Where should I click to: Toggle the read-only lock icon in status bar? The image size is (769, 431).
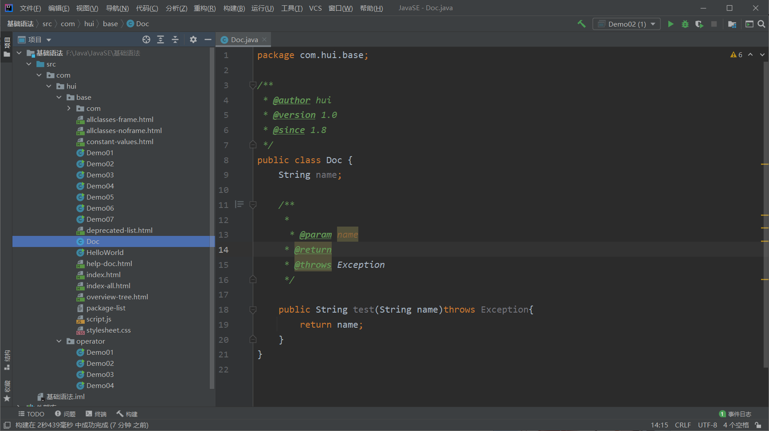coord(758,425)
